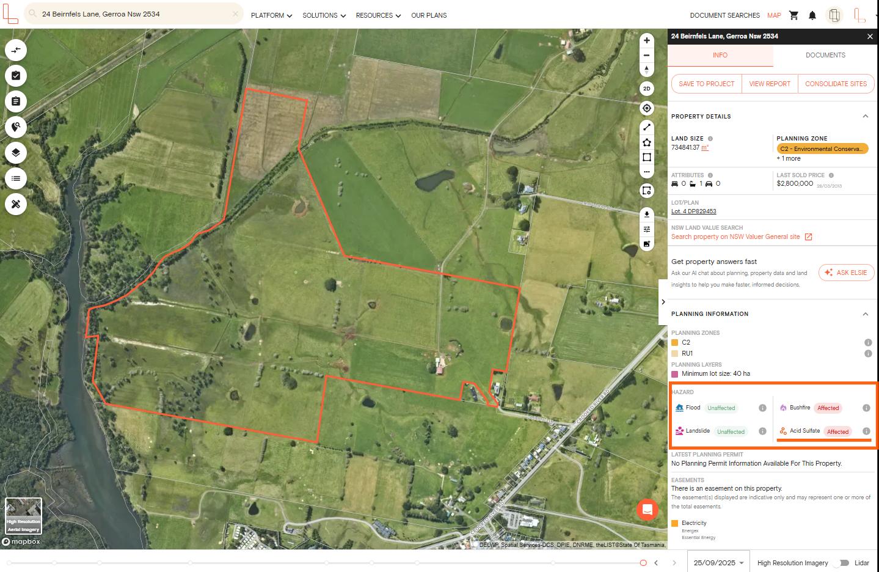This screenshot has width=879, height=572.
Task: Toggle the 2D map view
Action: pos(646,89)
